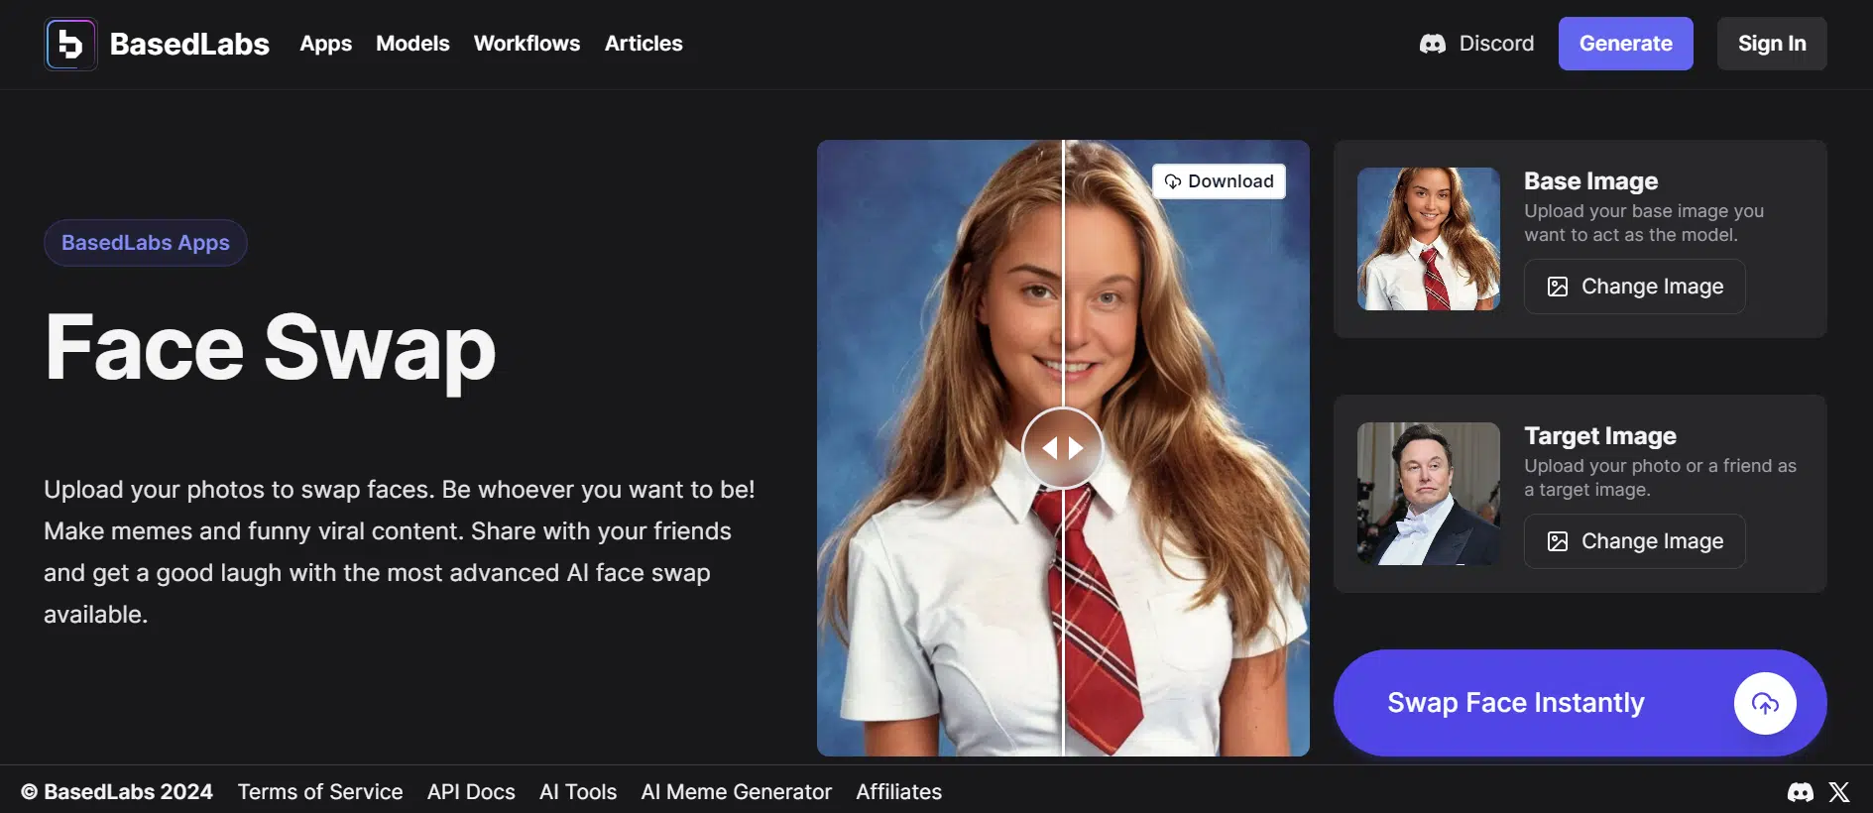Select the Base Image thumbnail

point(1428,239)
